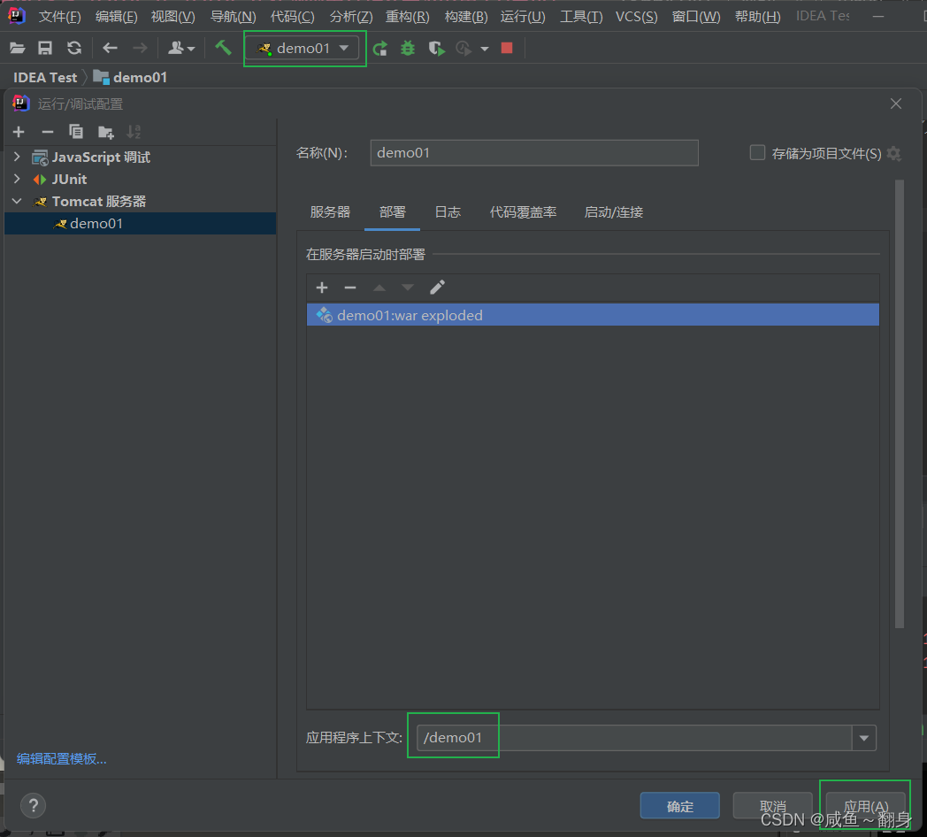
Task: Switch to the 日志 tab
Action: [x=448, y=212]
